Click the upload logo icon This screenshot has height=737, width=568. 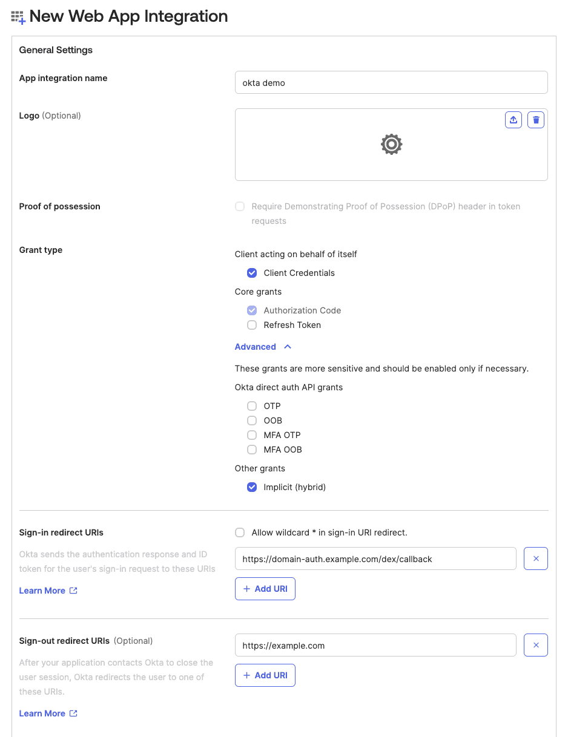(513, 119)
